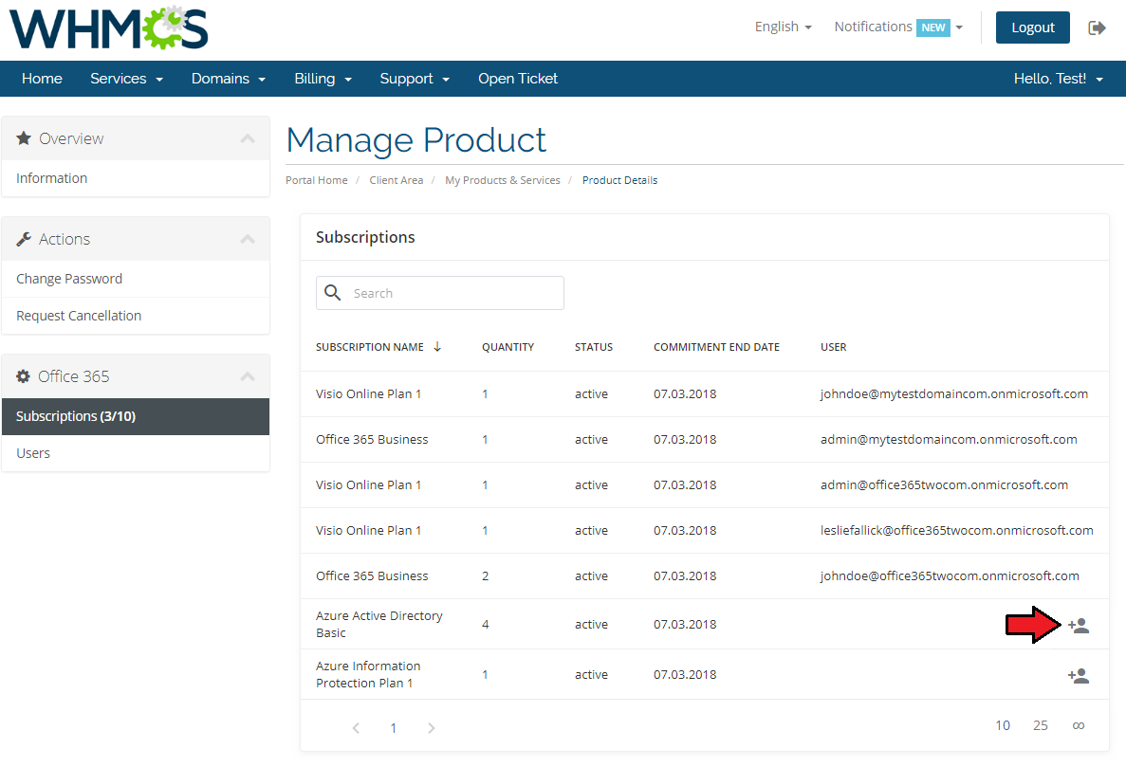The height and width of the screenshot is (767, 1126).
Task: Show 10 entries per page
Action: pyautogui.click(x=1003, y=725)
